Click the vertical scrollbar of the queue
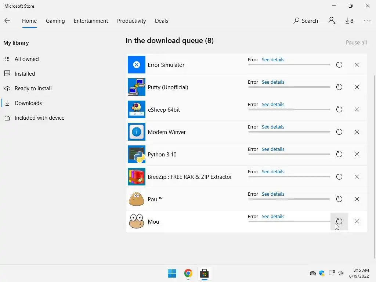Viewport: 376px width, 282px height. pyautogui.click(x=375, y=167)
